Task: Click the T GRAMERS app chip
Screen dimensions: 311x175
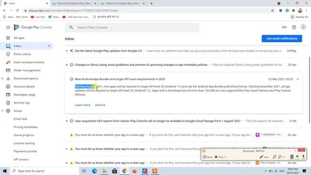Action: coord(270,135)
